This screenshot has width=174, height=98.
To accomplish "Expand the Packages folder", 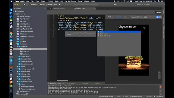I will (x=16, y=36).
